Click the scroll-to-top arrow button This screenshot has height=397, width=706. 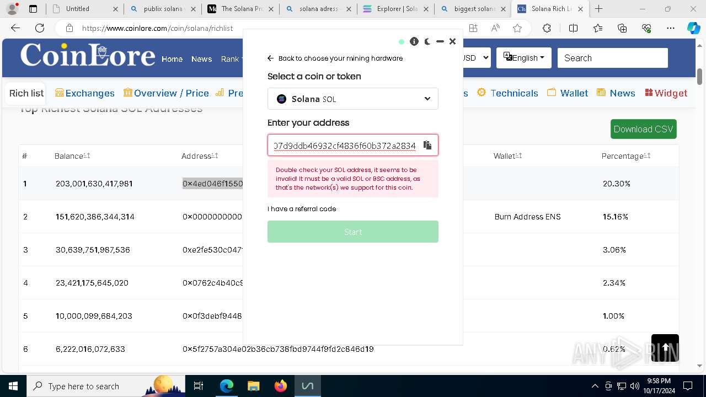pyautogui.click(x=665, y=348)
